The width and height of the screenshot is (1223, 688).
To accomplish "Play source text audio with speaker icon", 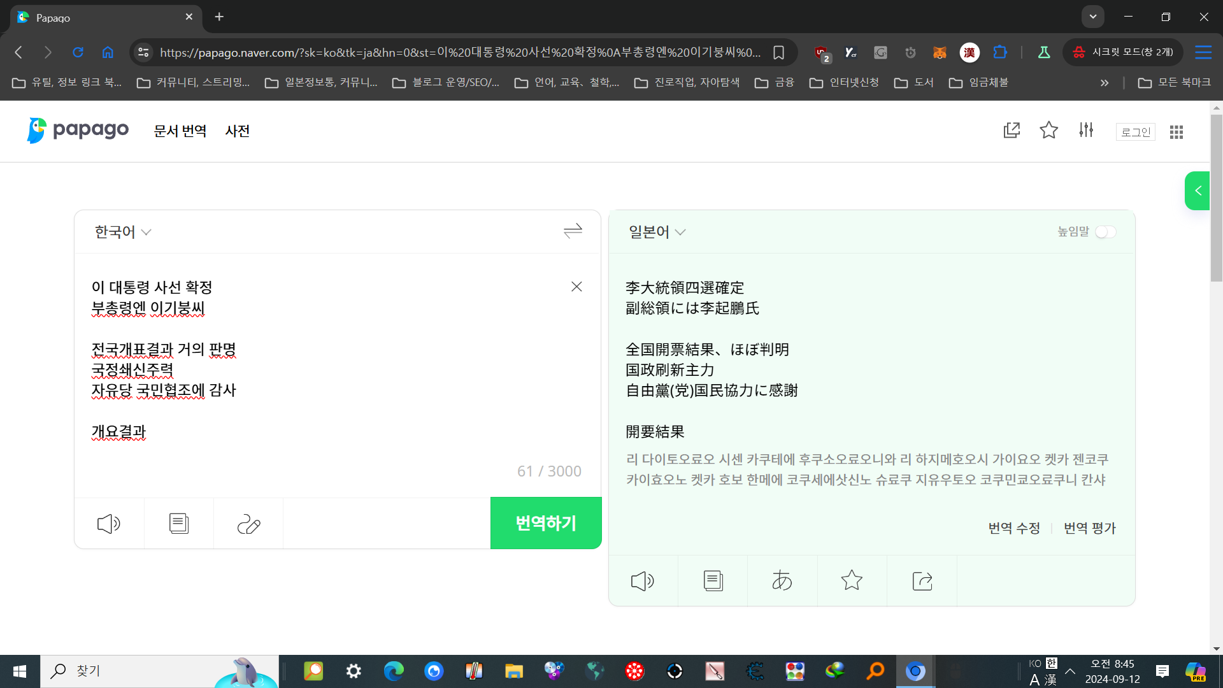I will point(108,524).
